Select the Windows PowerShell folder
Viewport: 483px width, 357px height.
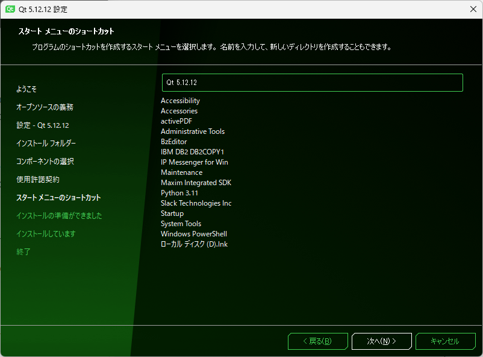(194, 233)
